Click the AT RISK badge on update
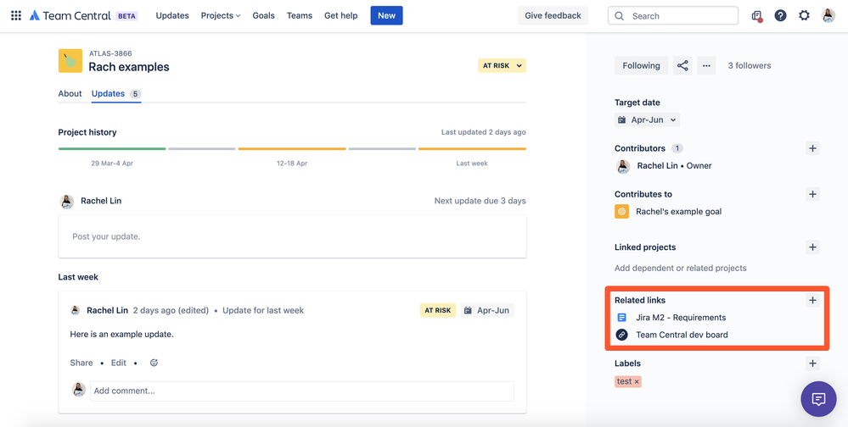Image resolution: width=848 pixels, height=427 pixels. [437, 310]
